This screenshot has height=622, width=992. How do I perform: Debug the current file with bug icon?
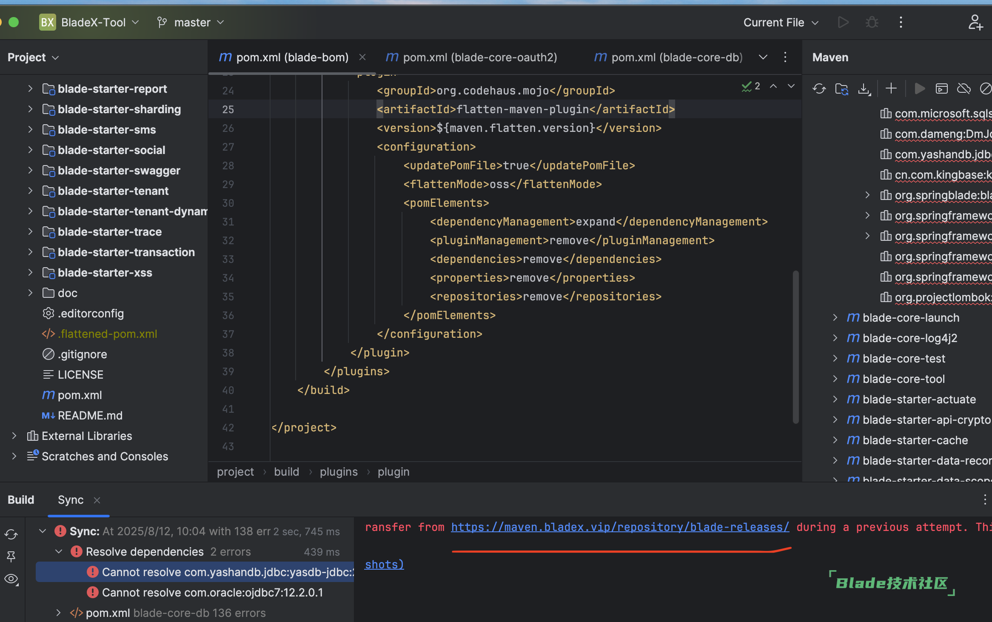coord(872,22)
